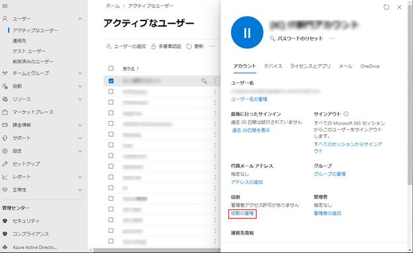Open toolbar more options ellipsis
The width and height of the screenshot is (413, 253).
212,46
